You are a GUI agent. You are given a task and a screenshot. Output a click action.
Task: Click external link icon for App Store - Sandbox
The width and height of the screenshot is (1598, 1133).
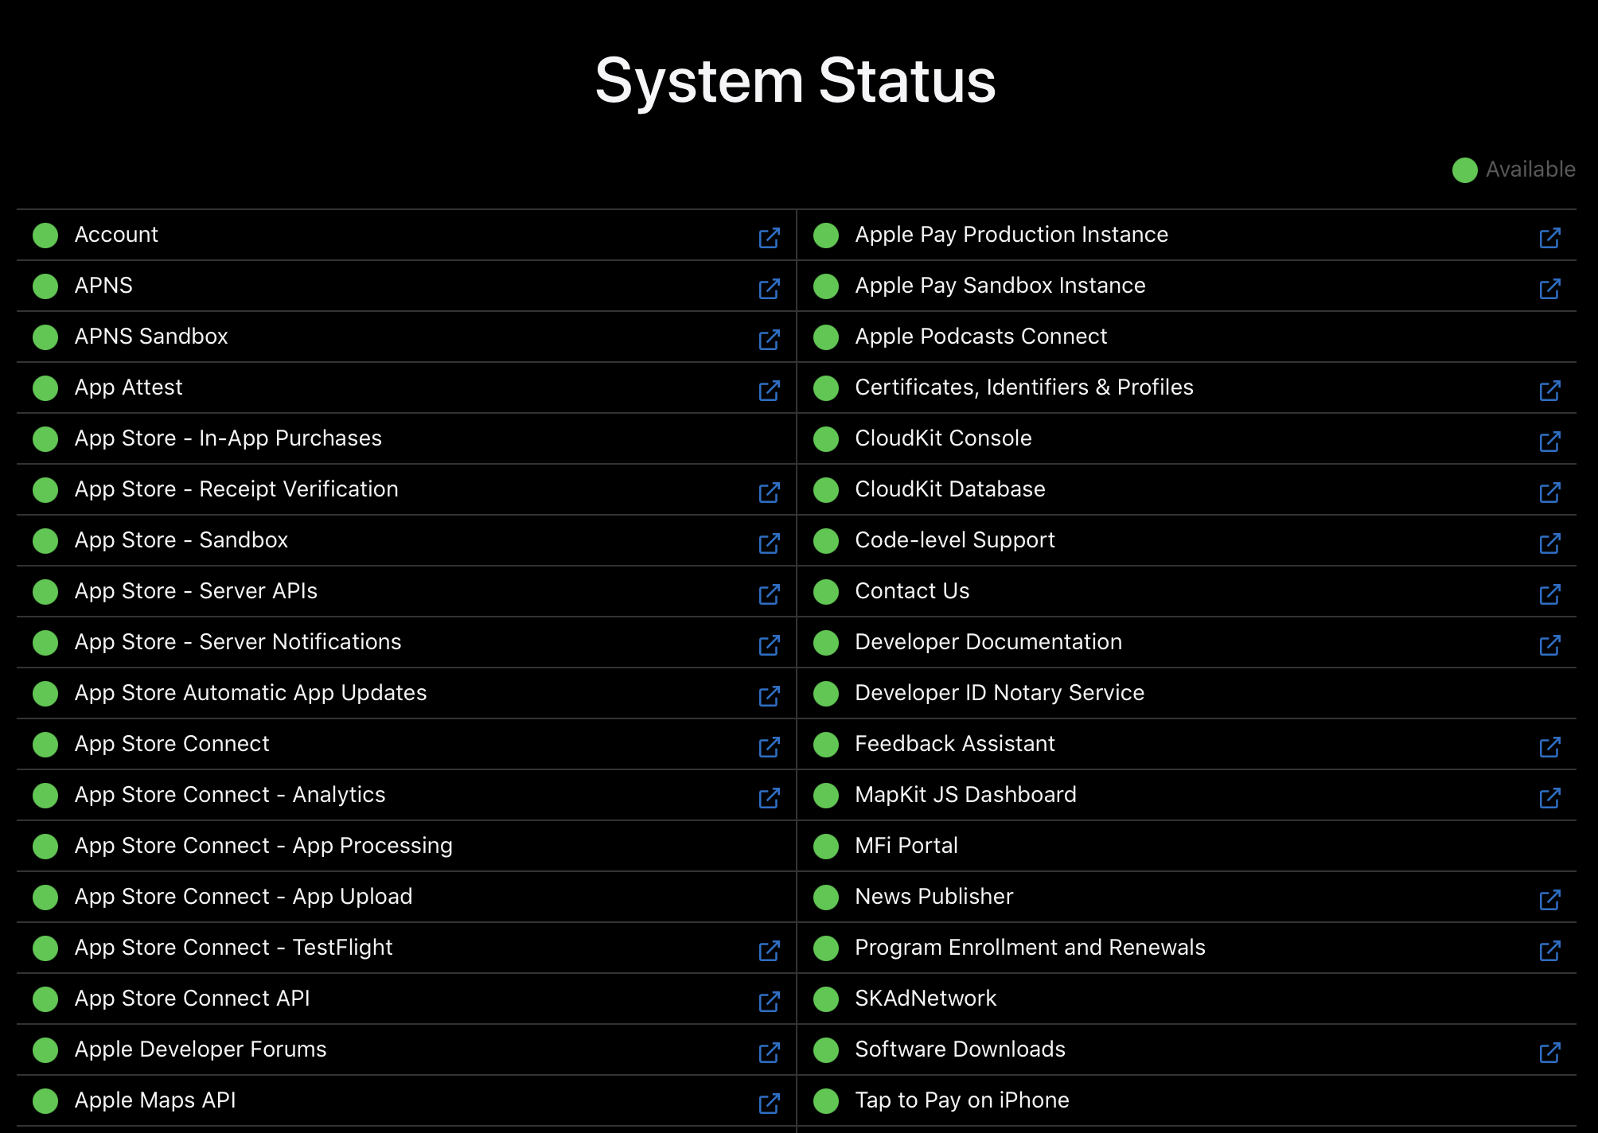769,543
